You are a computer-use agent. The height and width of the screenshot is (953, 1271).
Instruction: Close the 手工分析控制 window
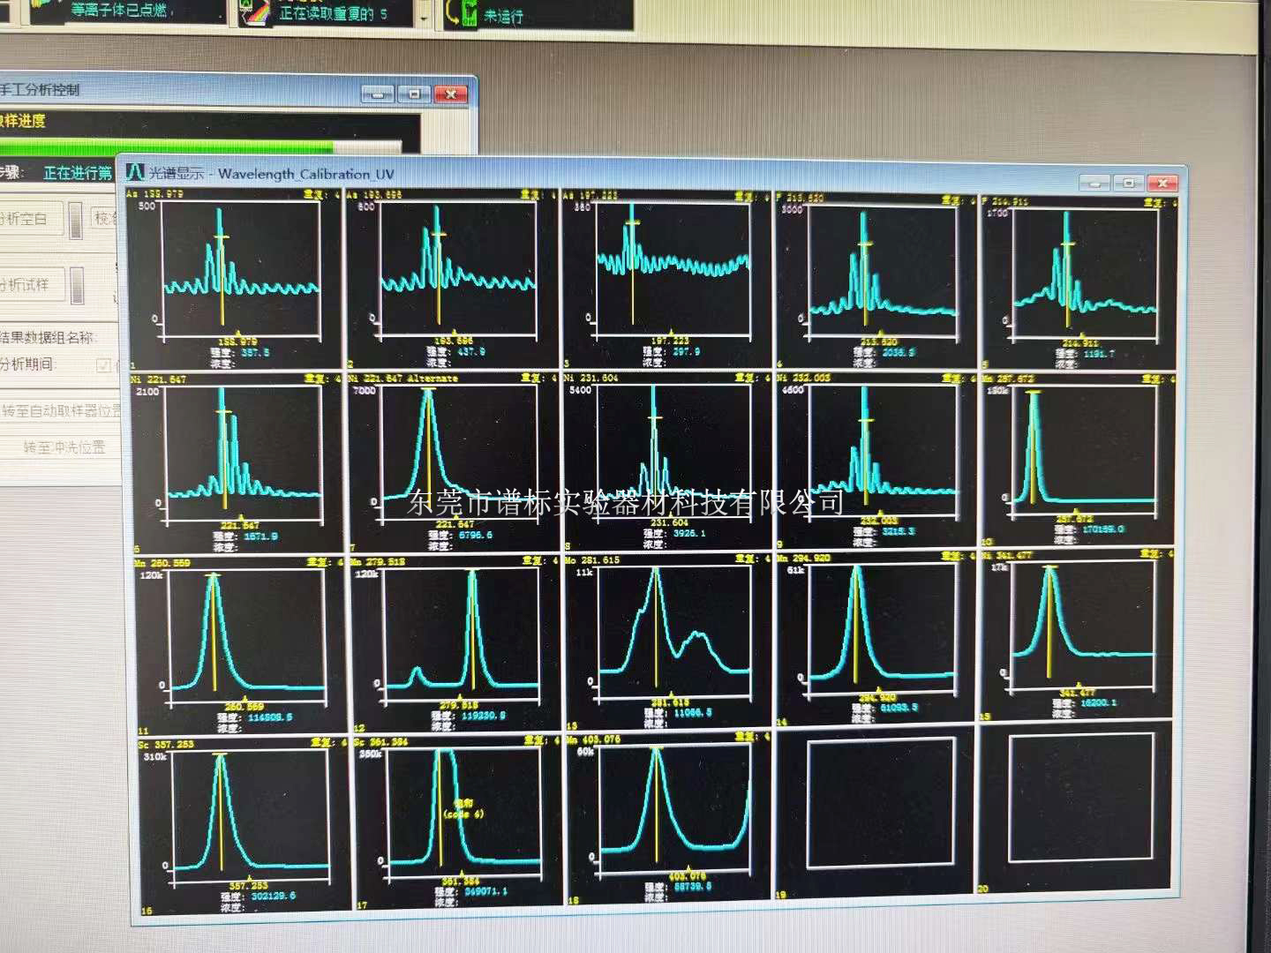click(x=451, y=94)
